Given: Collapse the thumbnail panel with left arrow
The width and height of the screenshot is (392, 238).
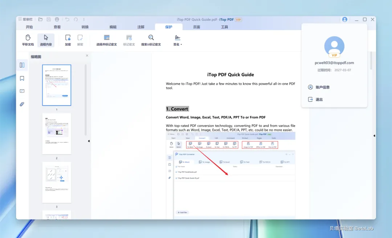Looking at the screenshot, I should click(89, 141).
